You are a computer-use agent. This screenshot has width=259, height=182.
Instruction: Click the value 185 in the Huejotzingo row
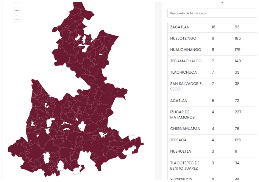pyautogui.click(x=238, y=38)
